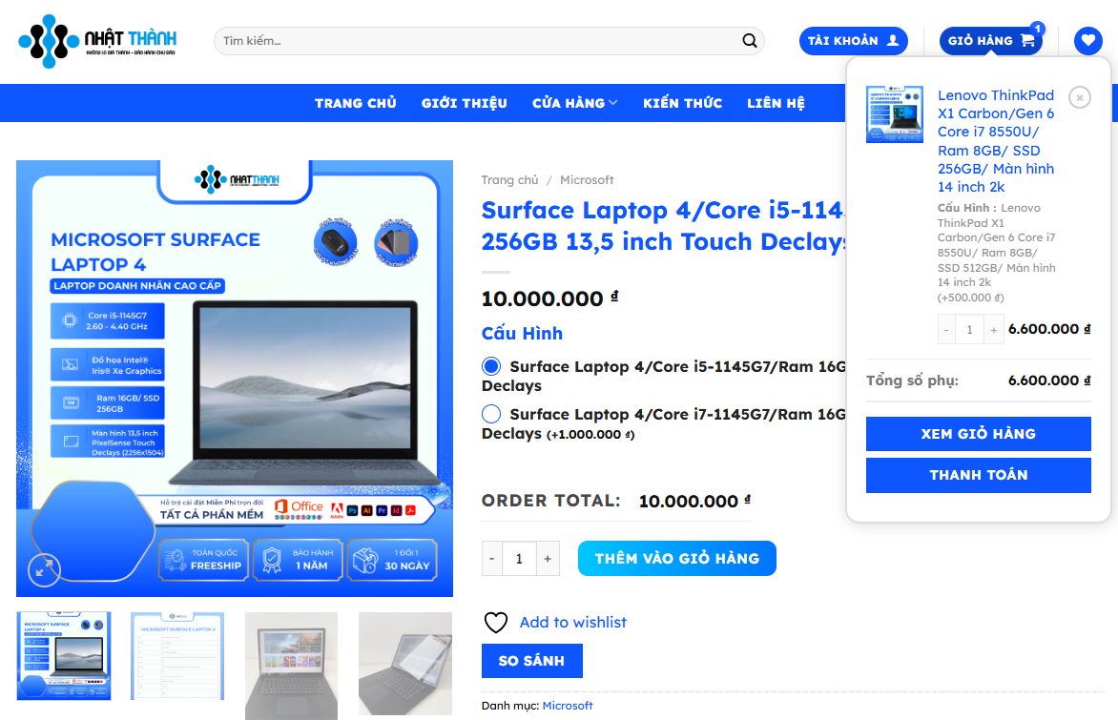Decrease product quantity with minus button
This screenshot has height=720, width=1118.
pyautogui.click(x=492, y=559)
